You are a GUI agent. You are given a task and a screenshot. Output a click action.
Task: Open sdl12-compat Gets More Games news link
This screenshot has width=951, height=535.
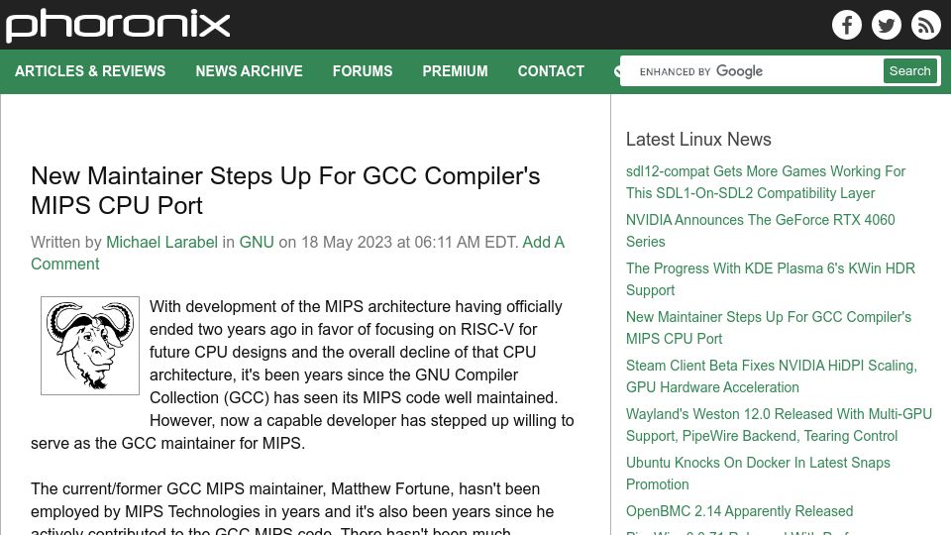point(766,182)
